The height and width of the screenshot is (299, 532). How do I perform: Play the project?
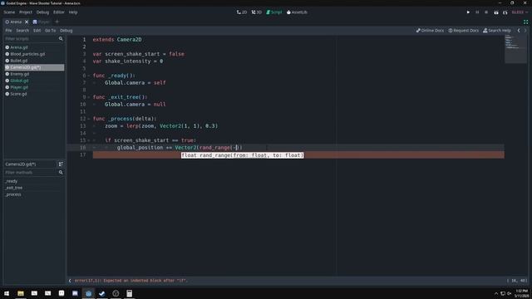(x=468, y=12)
